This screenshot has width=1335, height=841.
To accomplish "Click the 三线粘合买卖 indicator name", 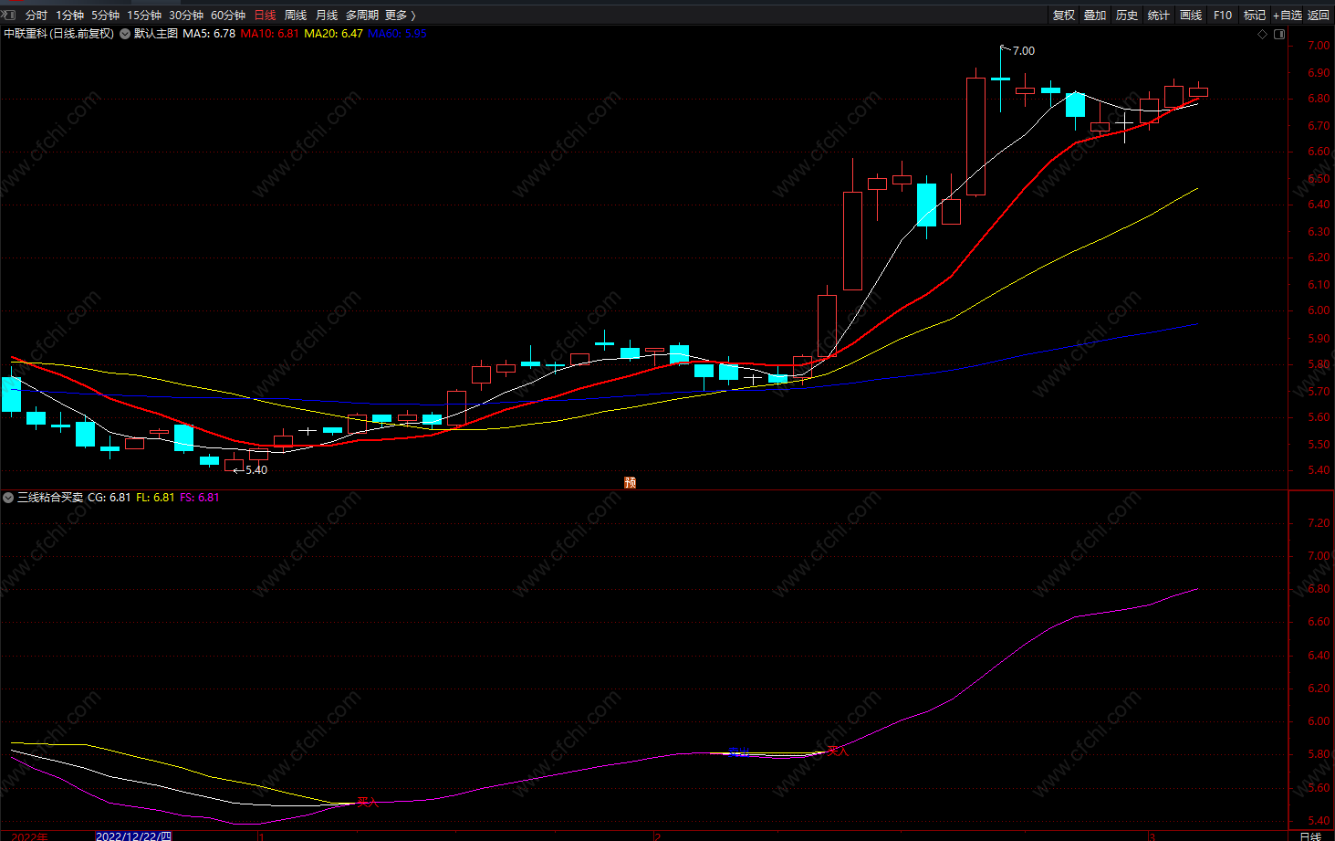I will coord(50,498).
